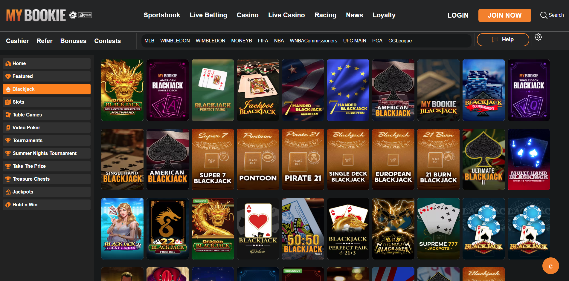Open the orange chat bubble button
The image size is (569, 281).
point(550,266)
